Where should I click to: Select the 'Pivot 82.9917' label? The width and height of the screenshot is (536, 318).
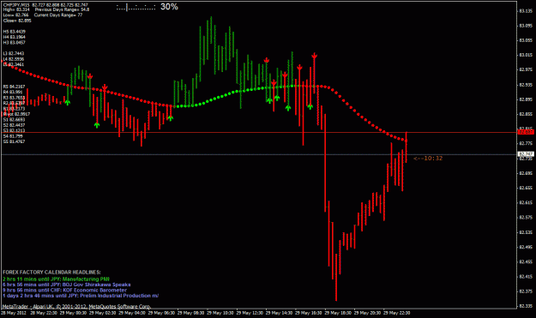16,114
